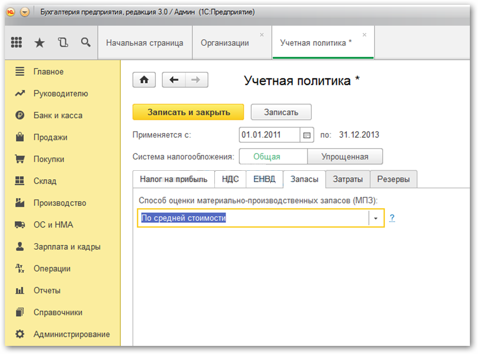Viewport: 478px width, 354px height.
Task: Expand the МПЗ valuation method dropdown
Action: point(376,218)
